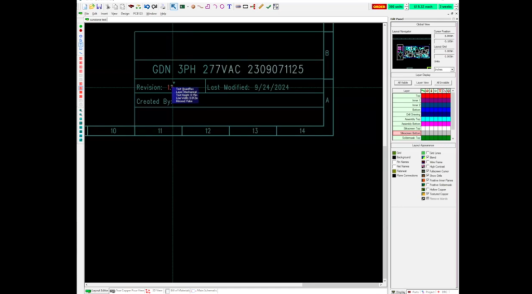532x294 pixels.
Task: Click the Ratsnest color swatch
Action: [394, 172]
